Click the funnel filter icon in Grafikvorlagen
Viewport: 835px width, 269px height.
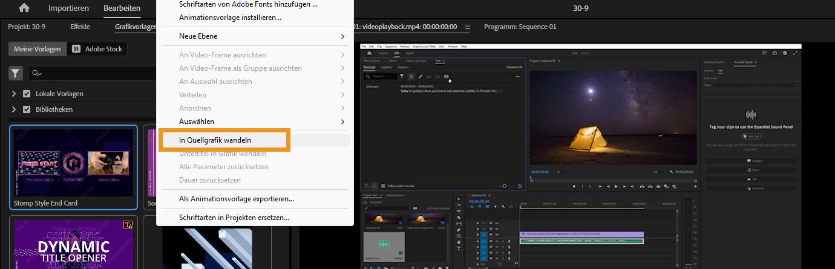[16, 73]
